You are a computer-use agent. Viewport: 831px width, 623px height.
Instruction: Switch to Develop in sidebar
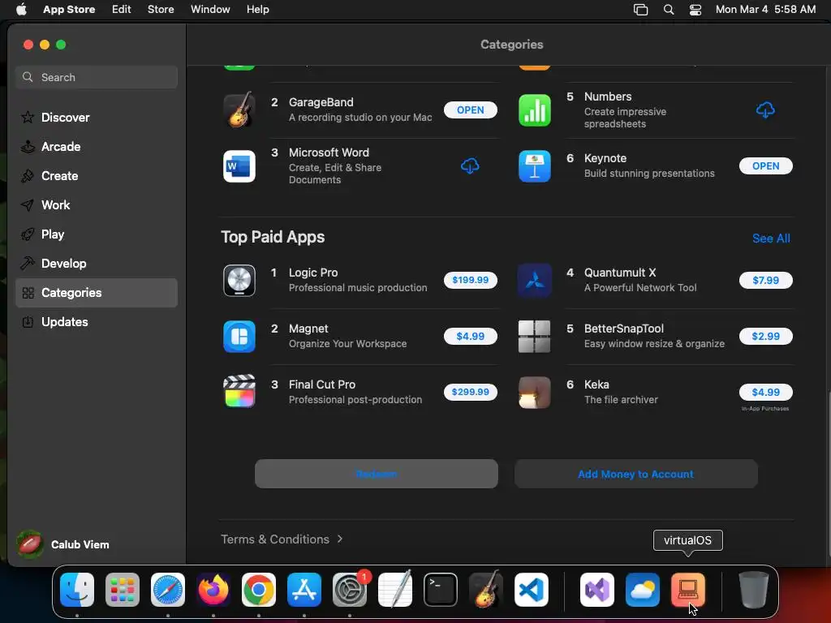[97, 264]
